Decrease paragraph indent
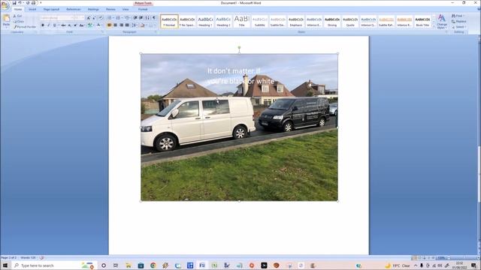This screenshot has width=481, height=270. [135, 18]
